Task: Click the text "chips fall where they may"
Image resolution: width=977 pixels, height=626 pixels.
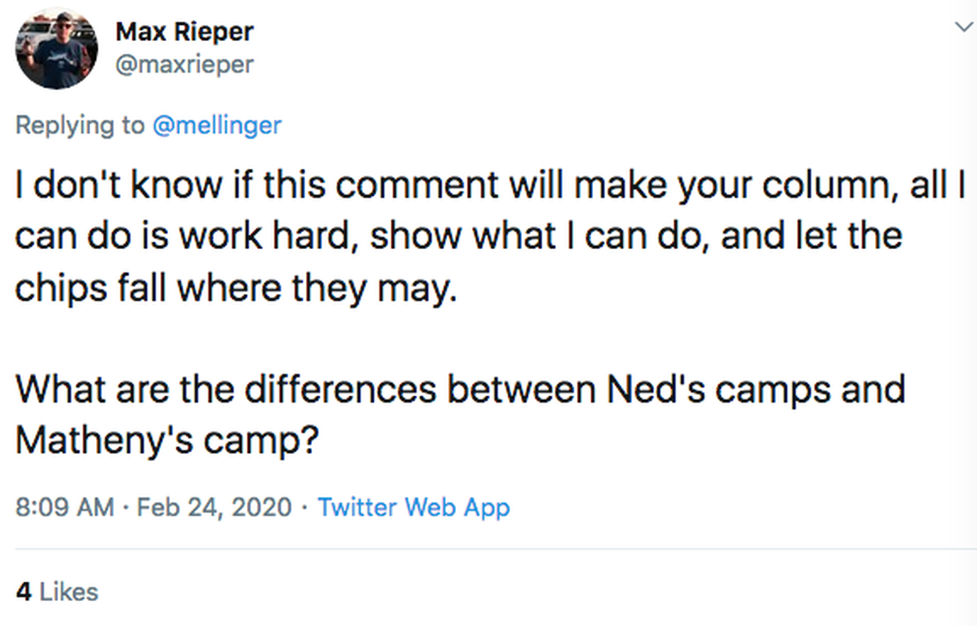Action: (233, 287)
